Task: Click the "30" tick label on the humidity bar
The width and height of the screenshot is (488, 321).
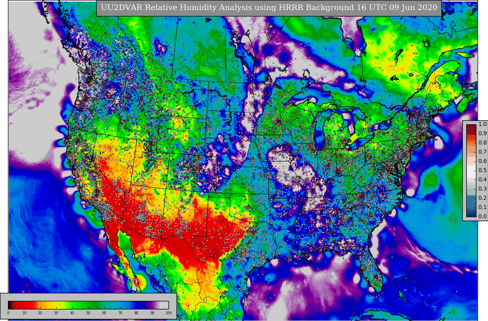Action: tap(56, 313)
